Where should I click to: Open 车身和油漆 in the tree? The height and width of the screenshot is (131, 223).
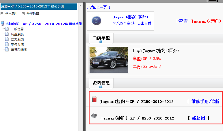[x=19, y=50]
